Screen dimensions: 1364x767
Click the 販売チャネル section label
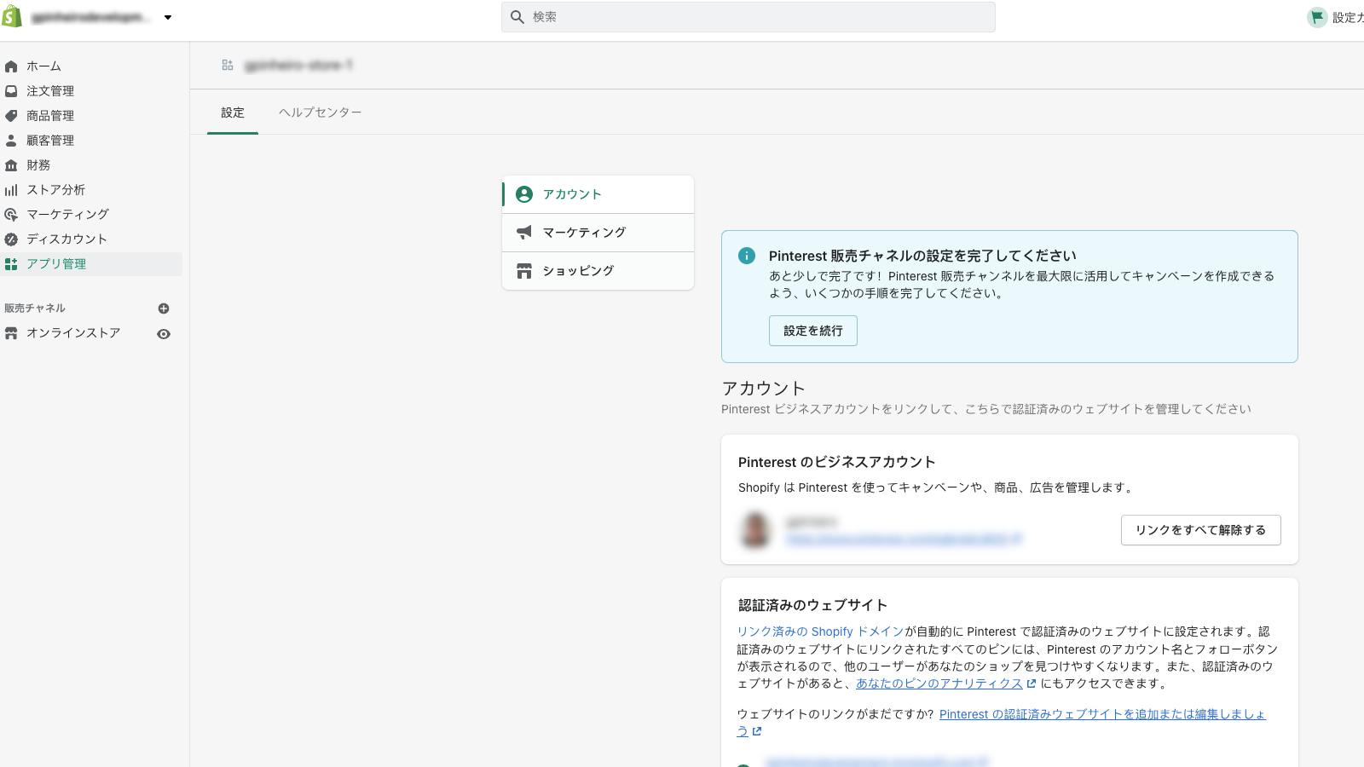tap(35, 309)
